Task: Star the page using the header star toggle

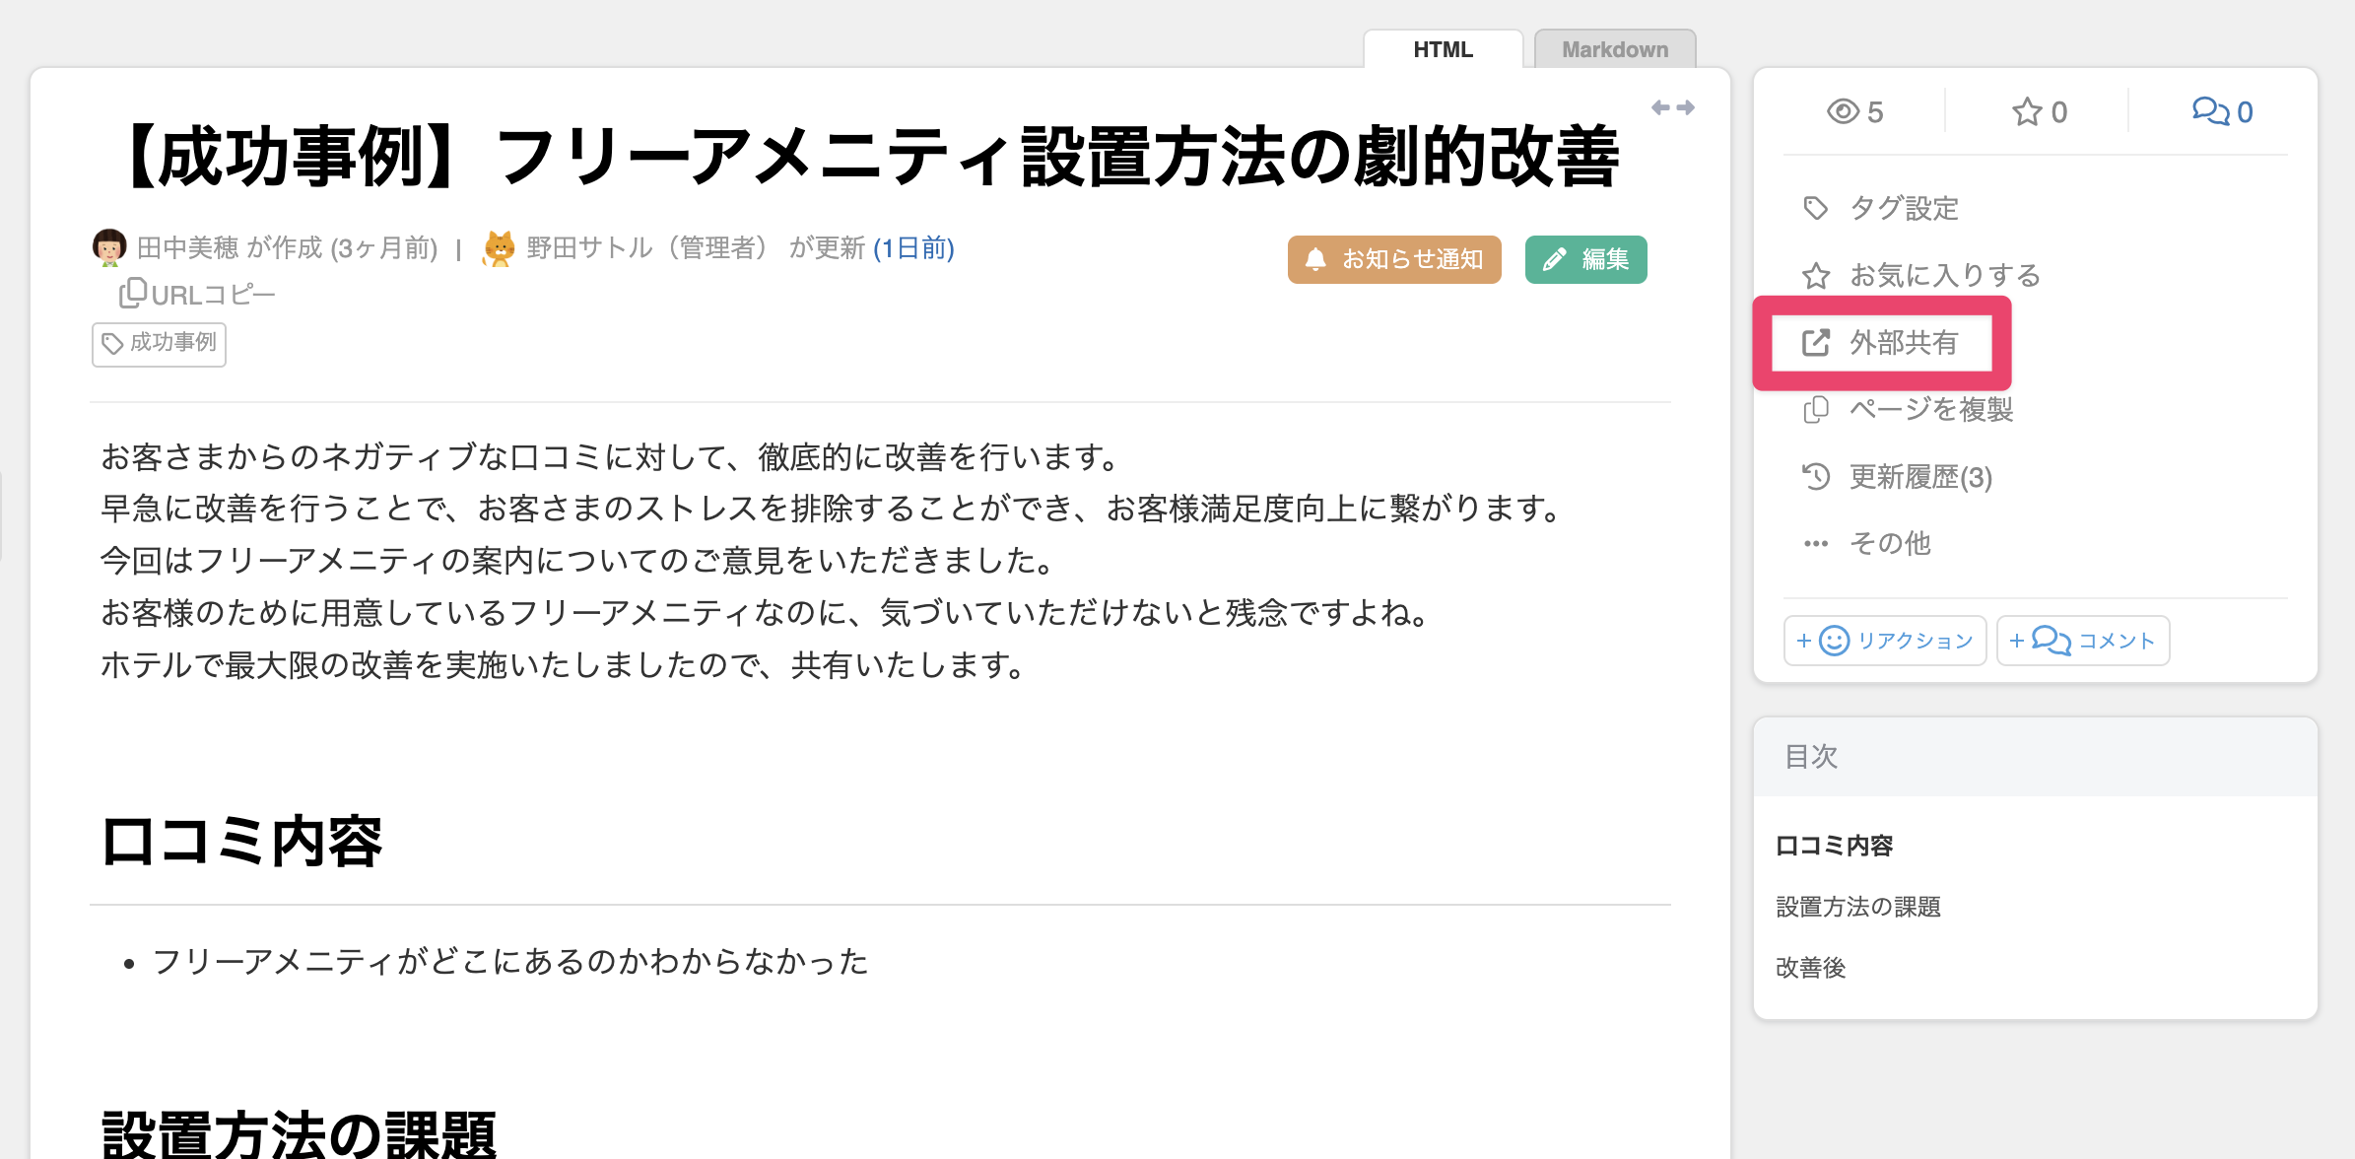Action: [x=2027, y=111]
